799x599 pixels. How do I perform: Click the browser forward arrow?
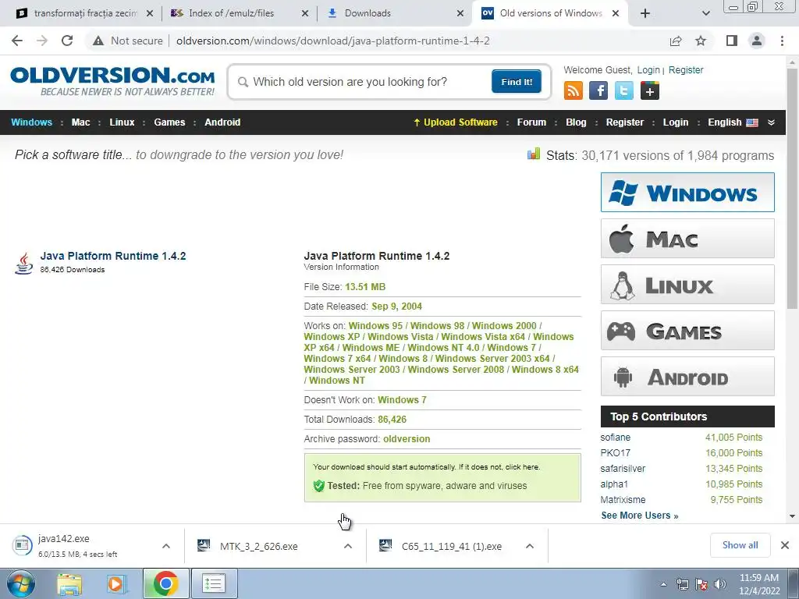[x=42, y=41]
